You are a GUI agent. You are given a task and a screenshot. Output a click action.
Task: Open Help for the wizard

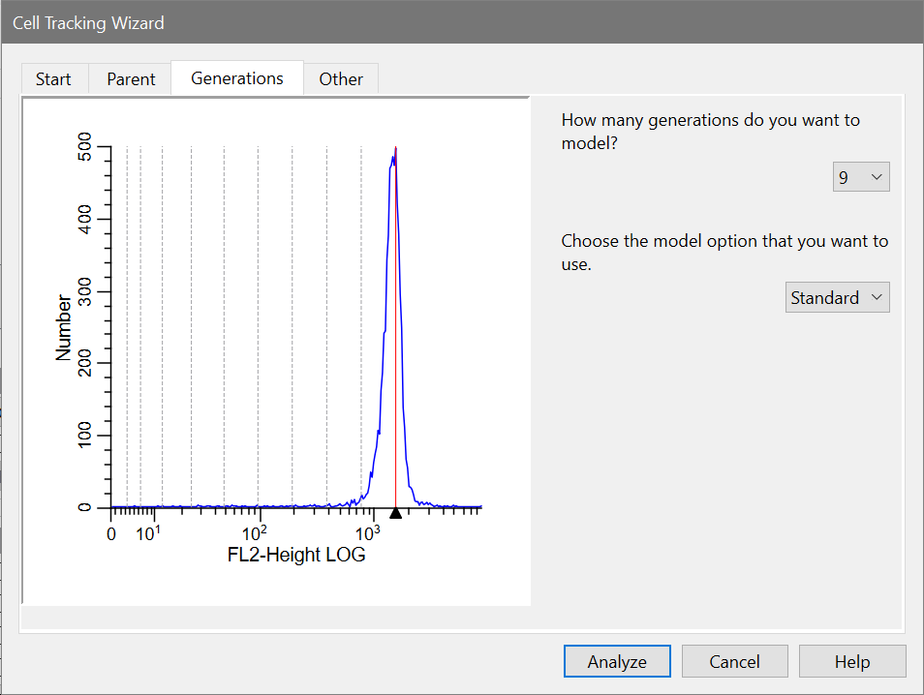click(852, 662)
